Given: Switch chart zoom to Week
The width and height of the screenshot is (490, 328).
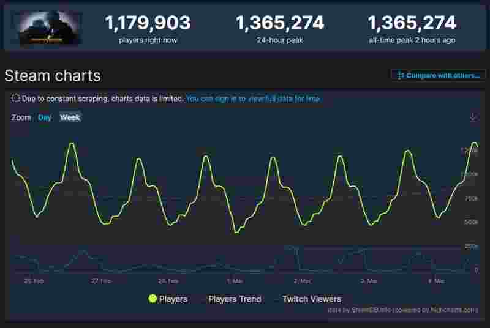Looking at the screenshot, I should [x=70, y=117].
